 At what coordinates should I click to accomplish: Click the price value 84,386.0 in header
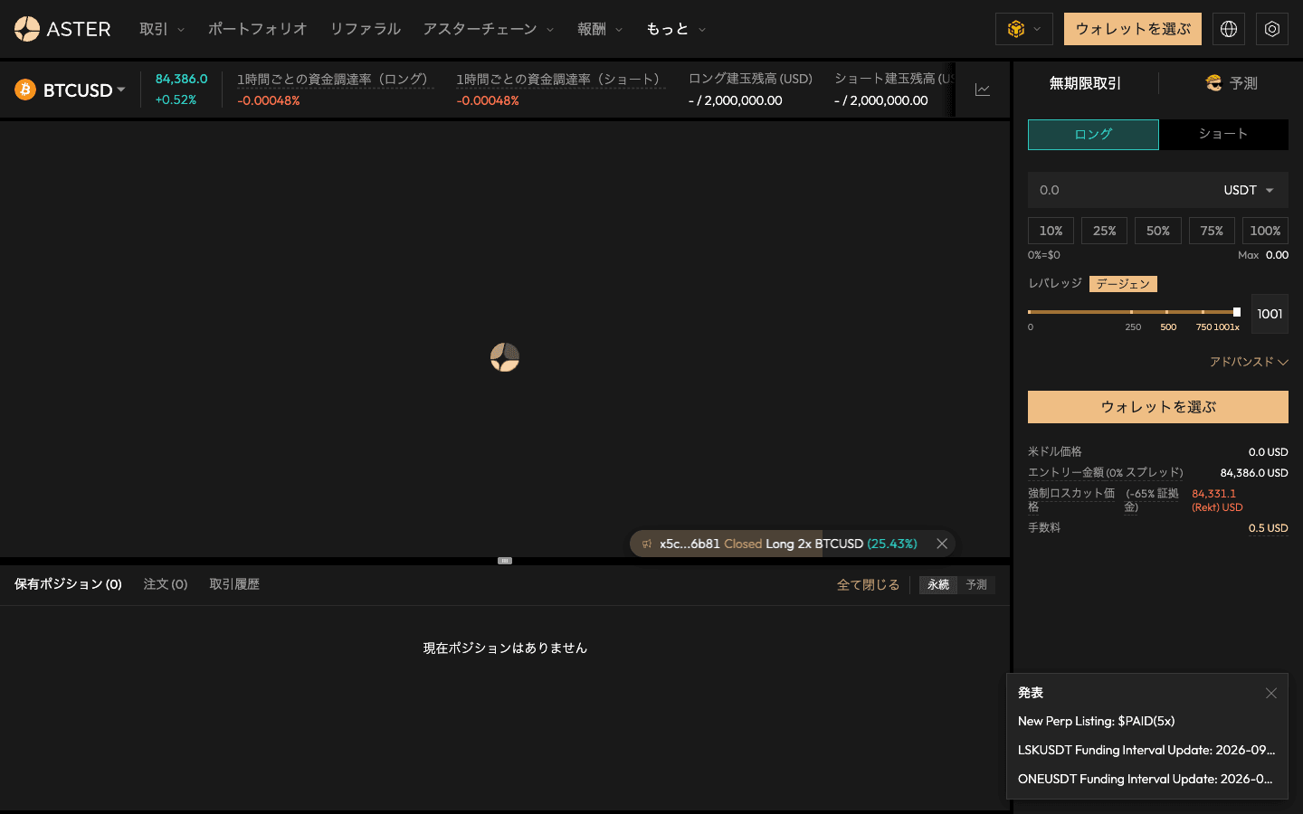[x=181, y=80]
